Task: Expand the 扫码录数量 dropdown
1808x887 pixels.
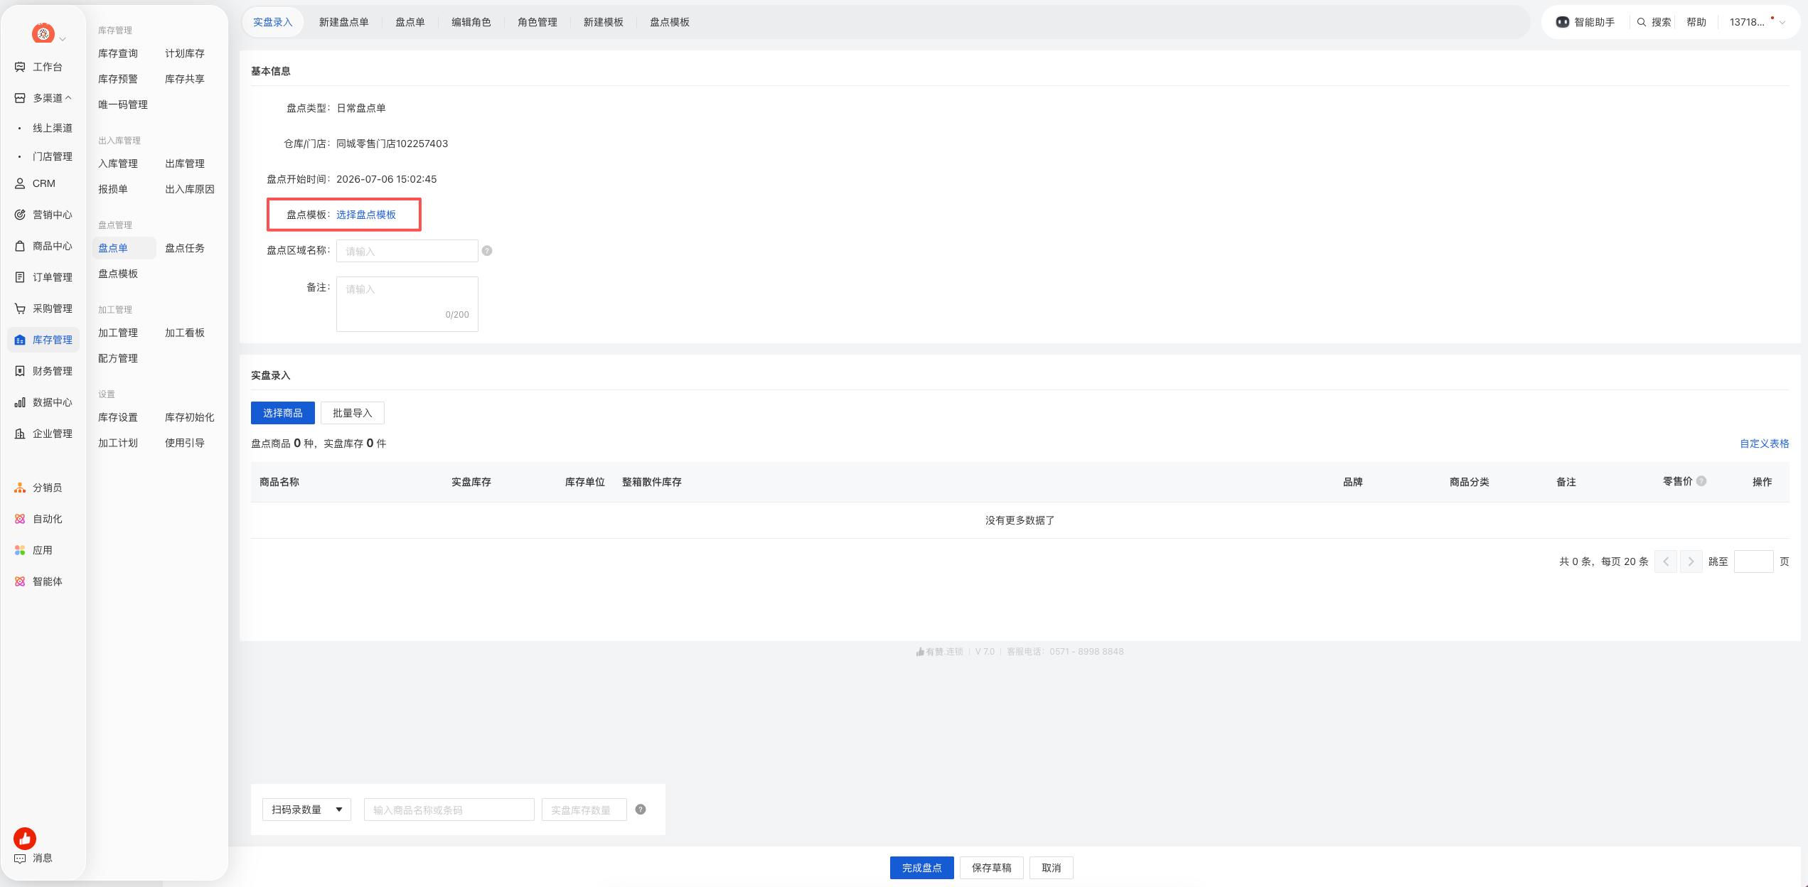Action: tap(306, 810)
